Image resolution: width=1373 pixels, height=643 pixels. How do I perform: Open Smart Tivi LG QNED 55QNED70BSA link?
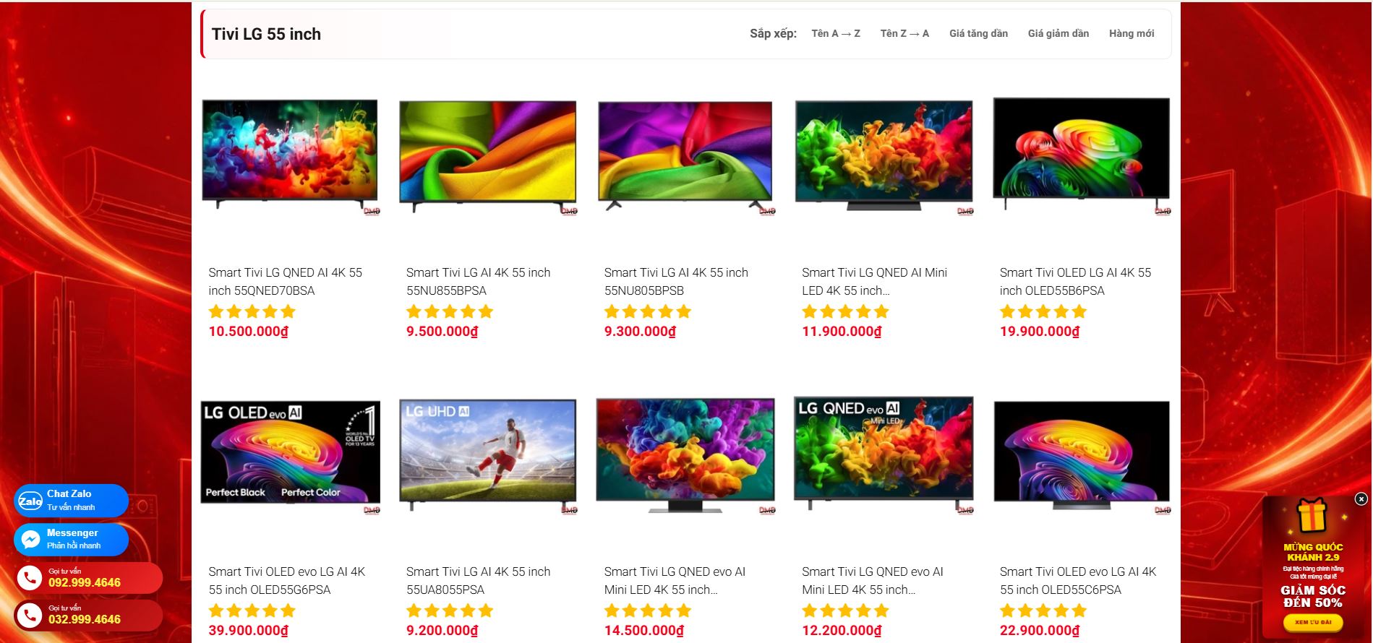point(286,281)
